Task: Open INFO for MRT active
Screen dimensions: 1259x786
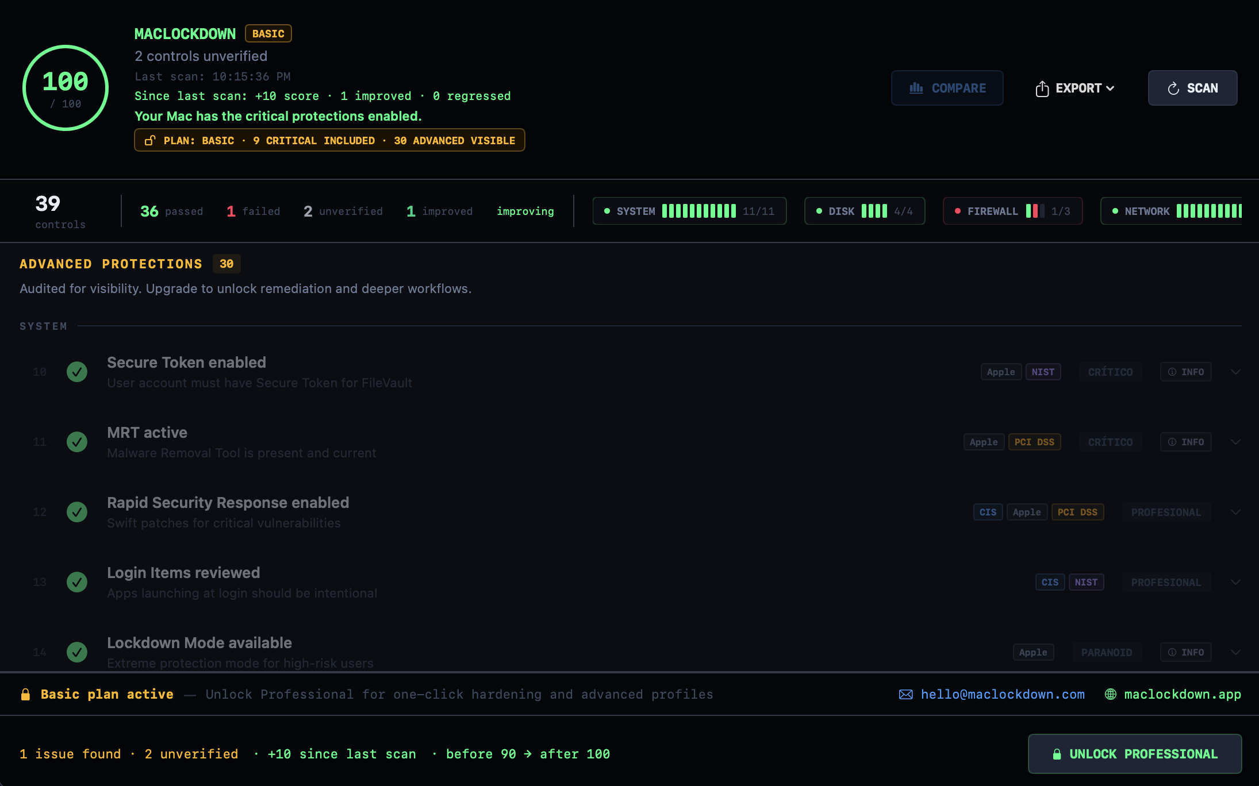Action: click(1185, 442)
